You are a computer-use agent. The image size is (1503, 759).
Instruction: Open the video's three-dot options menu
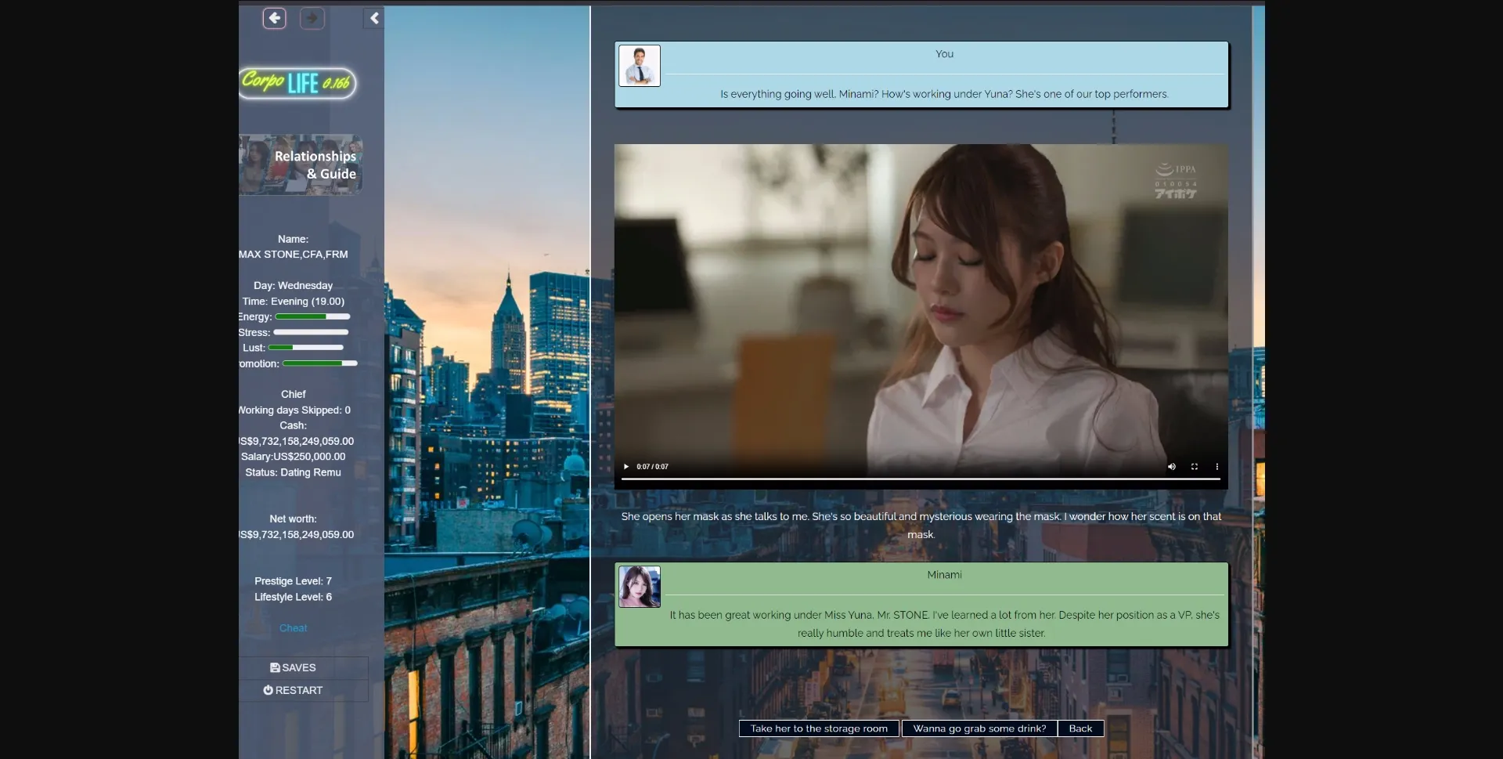click(1216, 467)
